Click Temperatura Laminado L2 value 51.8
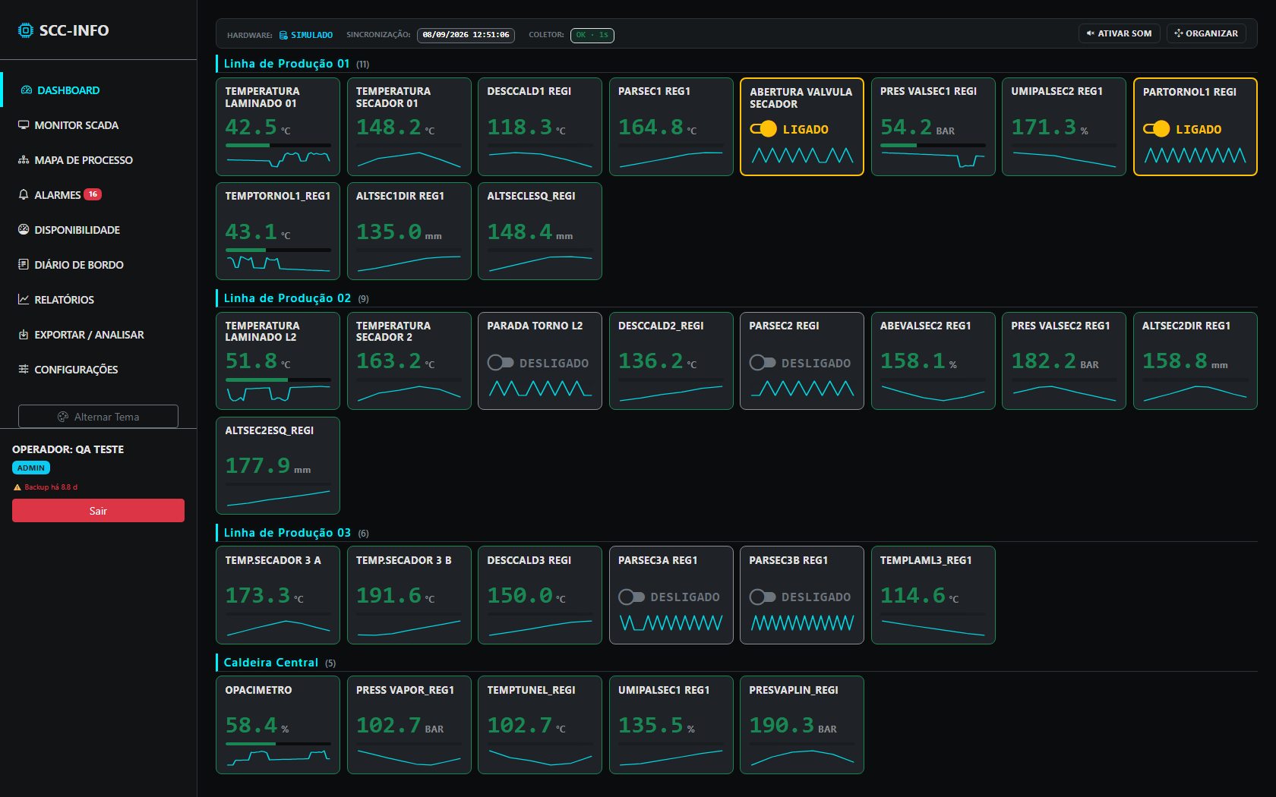Screen dimensions: 1276x797 (x=251, y=361)
